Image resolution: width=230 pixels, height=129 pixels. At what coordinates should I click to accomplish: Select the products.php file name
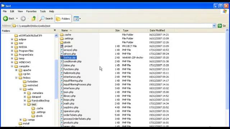[x=71, y=123]
